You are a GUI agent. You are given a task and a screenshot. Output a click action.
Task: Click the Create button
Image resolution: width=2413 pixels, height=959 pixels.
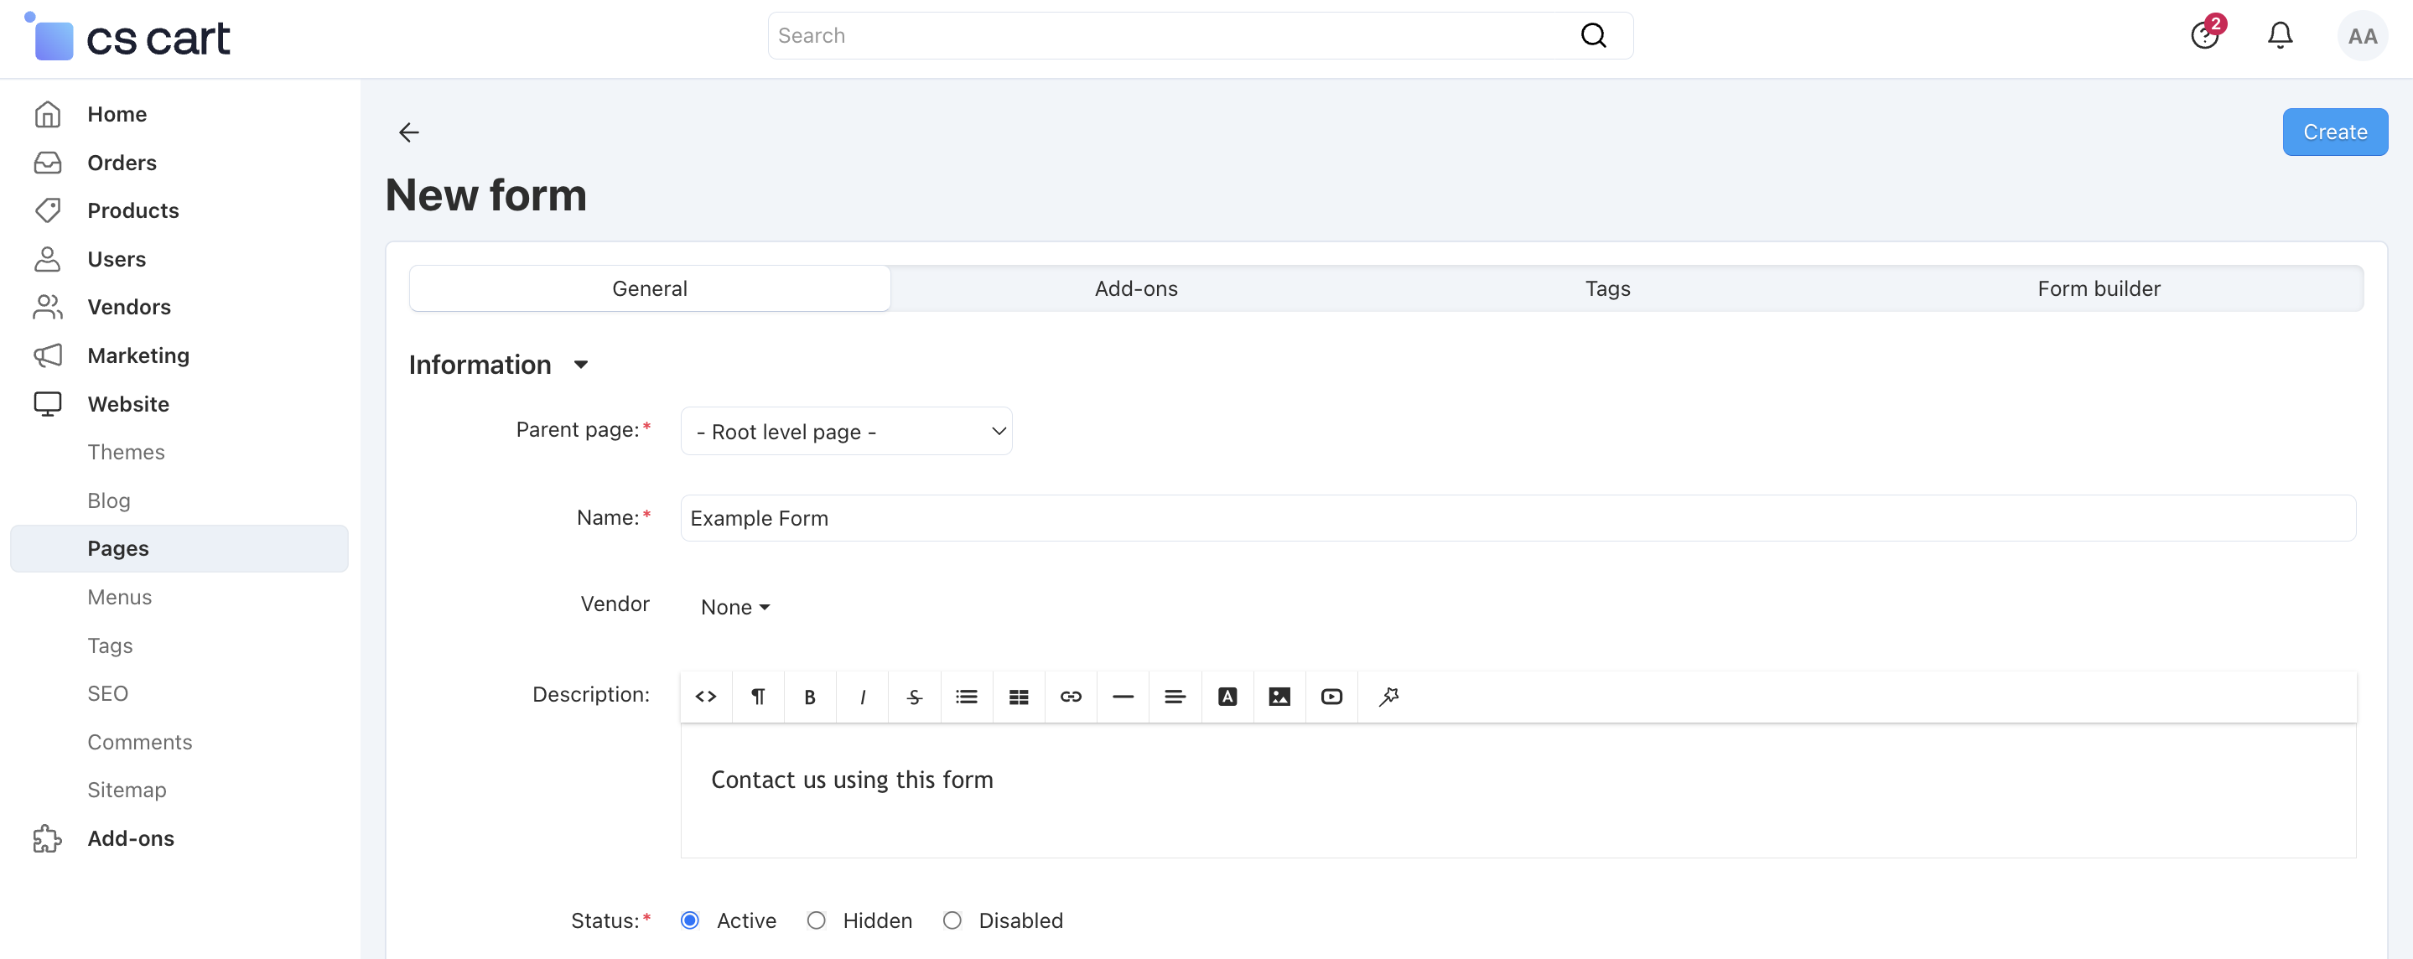tap(2334, 132)
